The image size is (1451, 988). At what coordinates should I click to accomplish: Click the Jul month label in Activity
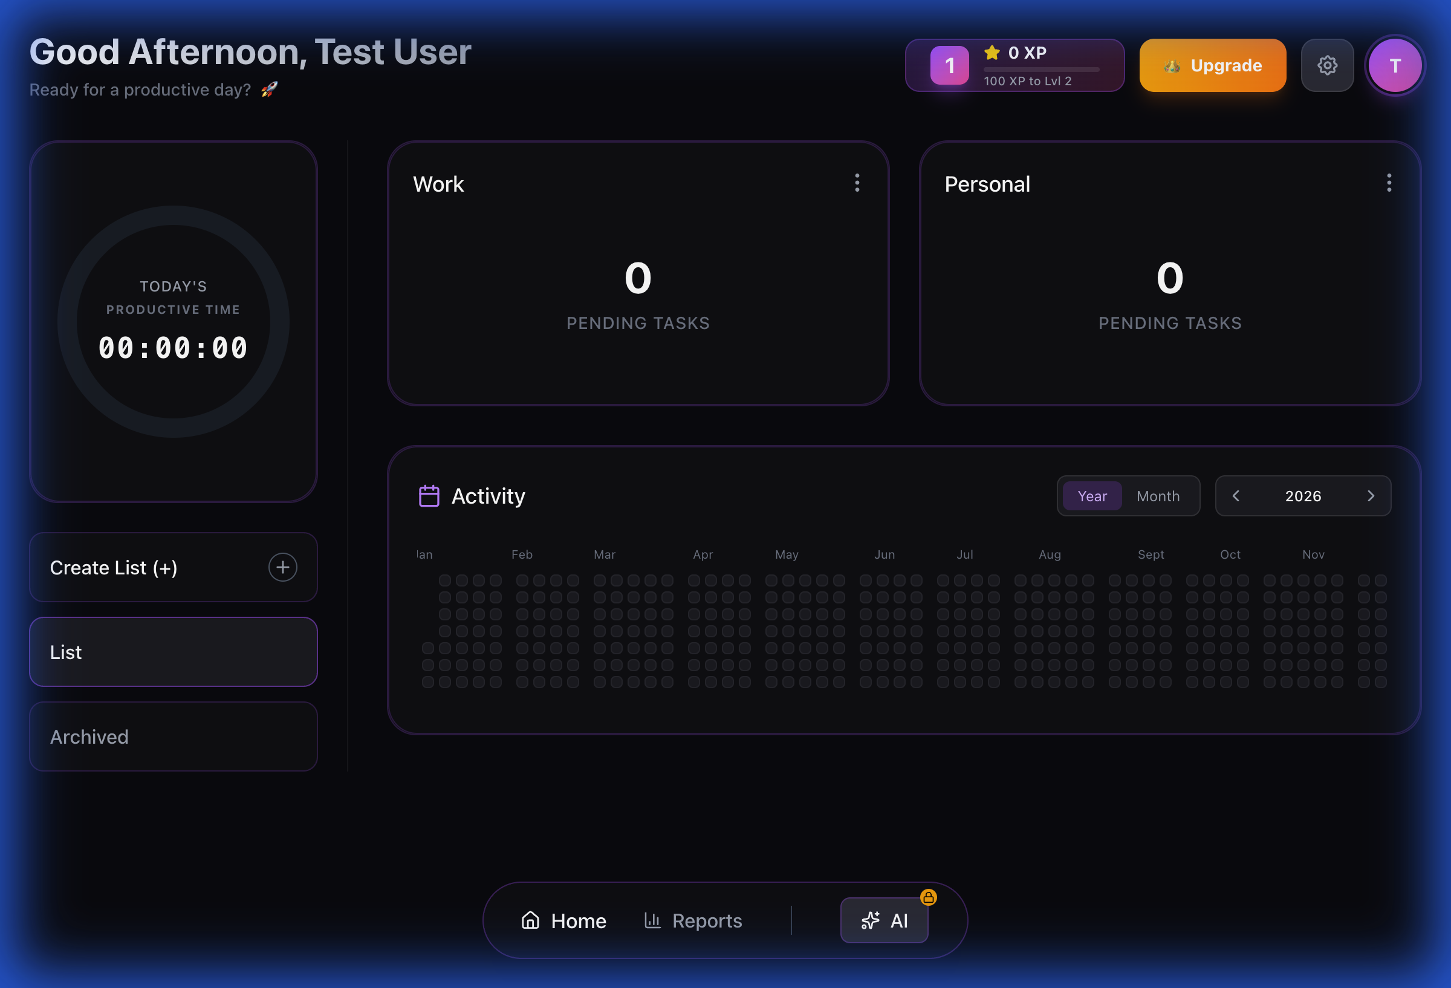tap(965, 554)
